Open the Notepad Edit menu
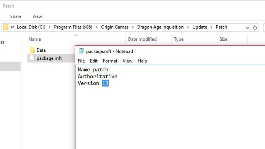 click(94, 61)
